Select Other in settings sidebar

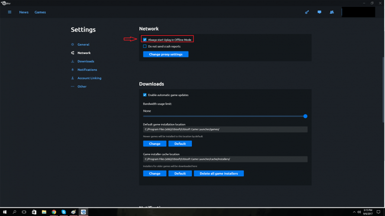(x=82, y=86)
